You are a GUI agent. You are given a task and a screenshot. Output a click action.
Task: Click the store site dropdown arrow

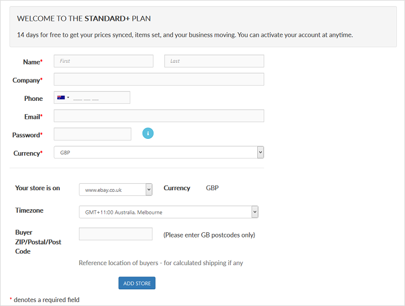(x=149, y=189)
